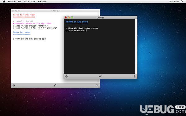Click 'Install Lion GM' text
The height and width of the screenshot is (116, 186).
click(x=24, y=21)
